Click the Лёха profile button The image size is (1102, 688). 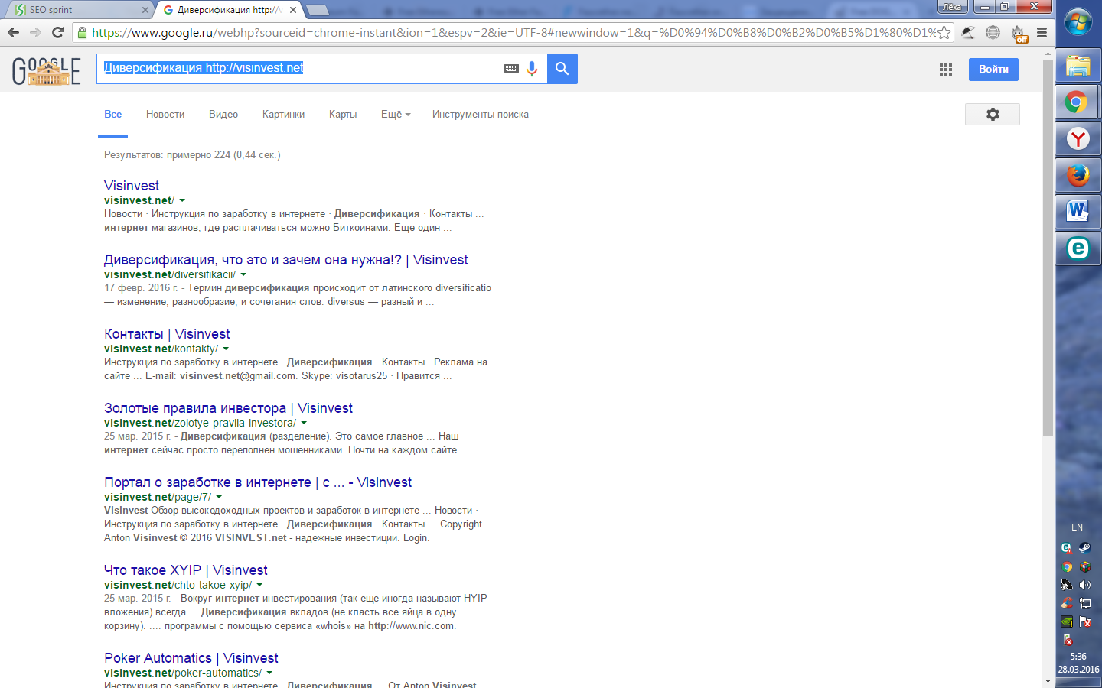click(x=952, y=7)
